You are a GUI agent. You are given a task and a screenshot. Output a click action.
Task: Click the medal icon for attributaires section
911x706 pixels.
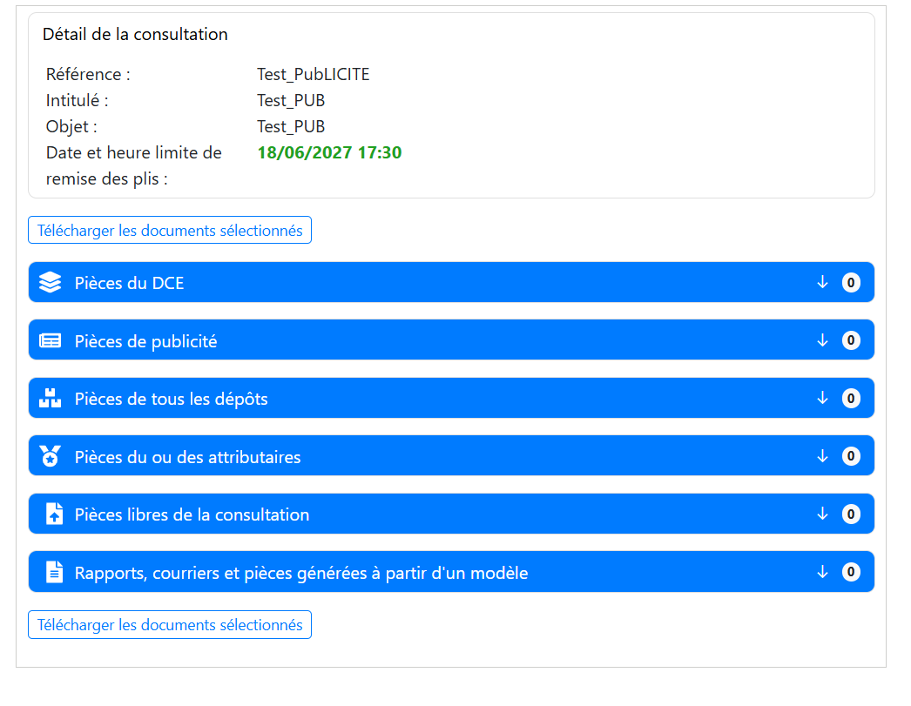click(x=51, y=456)
